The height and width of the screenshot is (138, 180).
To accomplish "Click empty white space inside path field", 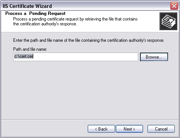I will click(87, 57).
